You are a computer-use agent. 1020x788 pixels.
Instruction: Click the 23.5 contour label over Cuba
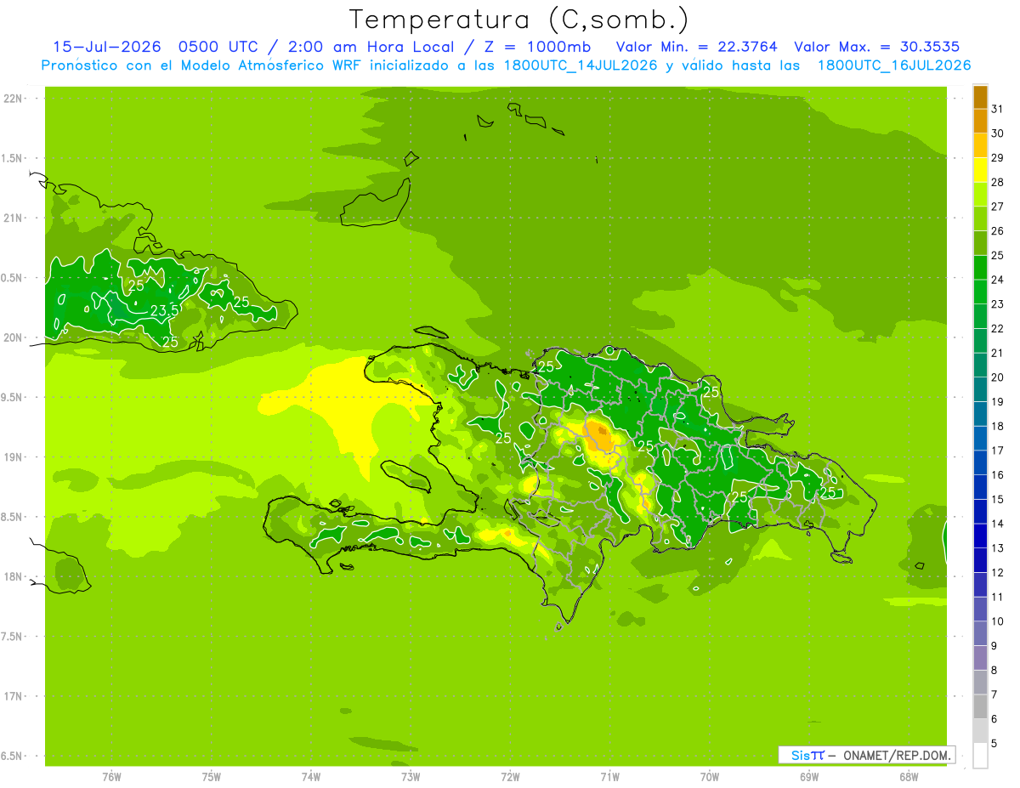click(x=165, y=311)
